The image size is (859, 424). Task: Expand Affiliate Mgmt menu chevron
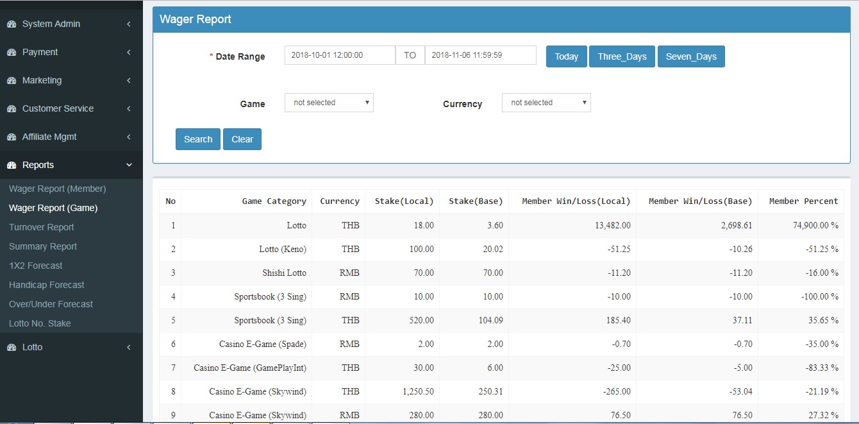coord(129,137)
